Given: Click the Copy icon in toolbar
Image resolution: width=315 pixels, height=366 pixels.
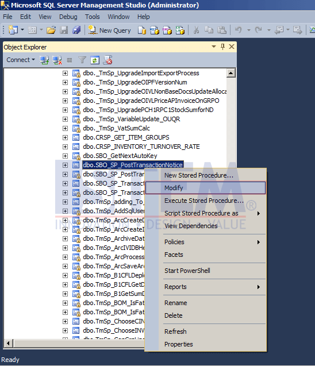Looking at the screenshot, I should tap(209, 30).
